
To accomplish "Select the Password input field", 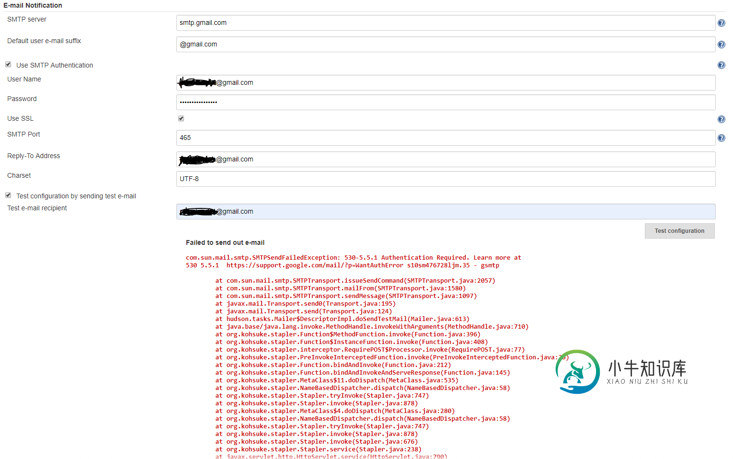I will point(446,102).
